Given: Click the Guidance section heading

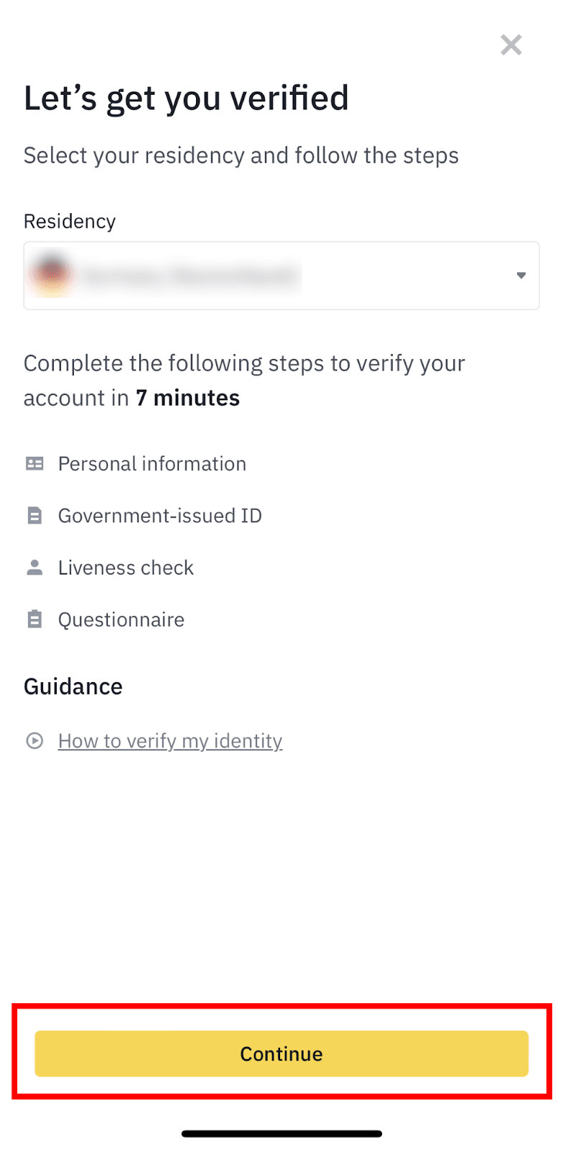Looking at the screenshot, I should tap(73, 687).
